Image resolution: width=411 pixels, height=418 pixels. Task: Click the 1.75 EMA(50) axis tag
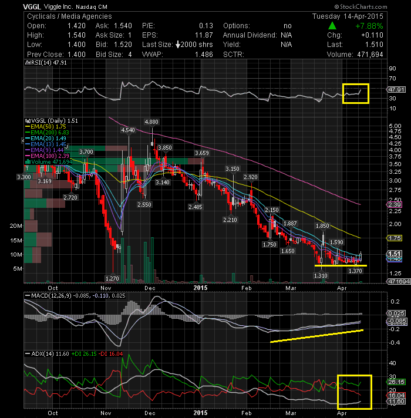pos(395,238)
